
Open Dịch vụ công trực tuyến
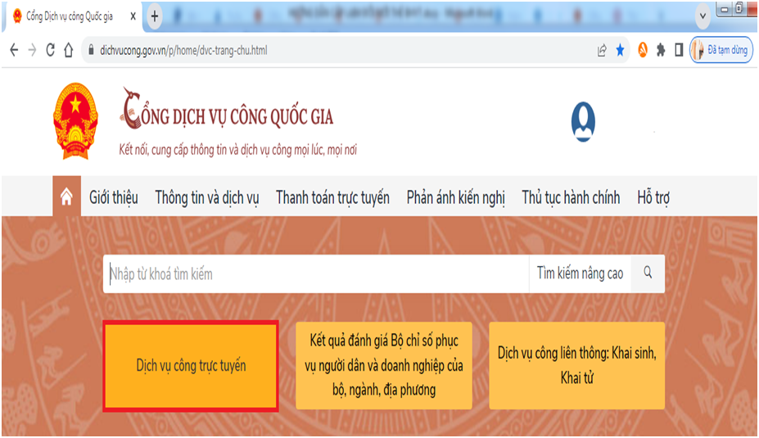pos(191,366)
